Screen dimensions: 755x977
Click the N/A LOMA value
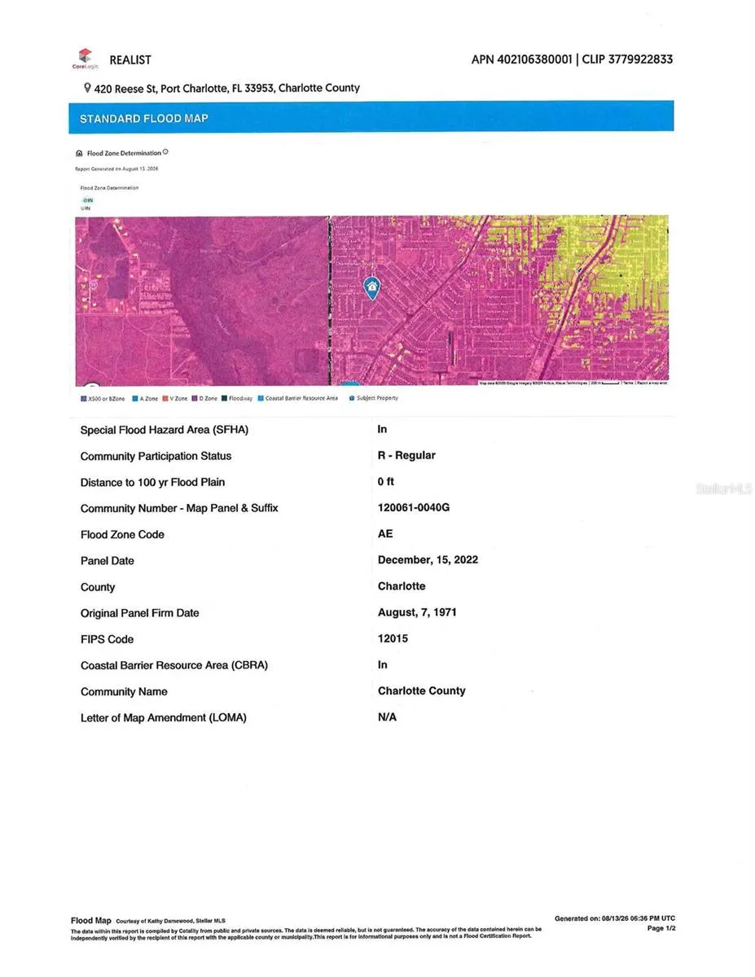click(387, 716)
